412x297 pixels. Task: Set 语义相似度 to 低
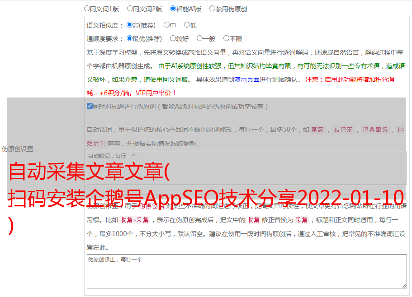click(x=187, y=25)
